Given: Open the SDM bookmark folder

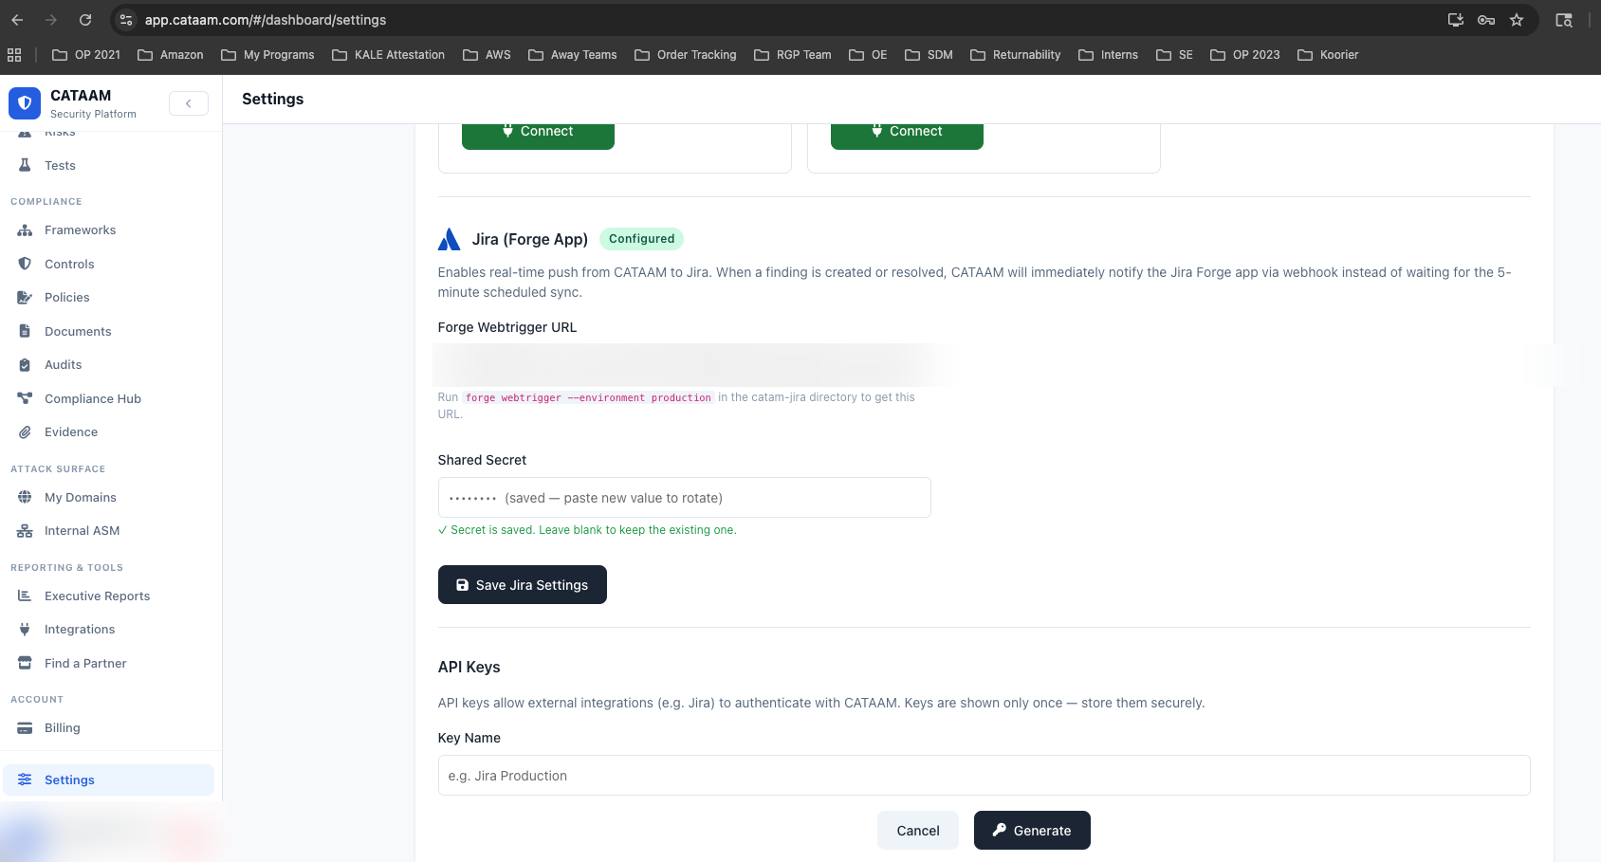Looking at the screenshot, I should [x=929, y=55].
